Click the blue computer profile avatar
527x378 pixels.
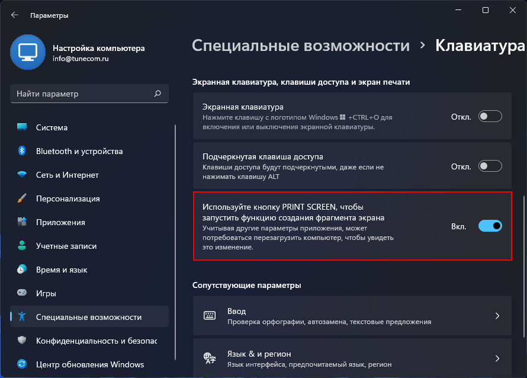28,52
